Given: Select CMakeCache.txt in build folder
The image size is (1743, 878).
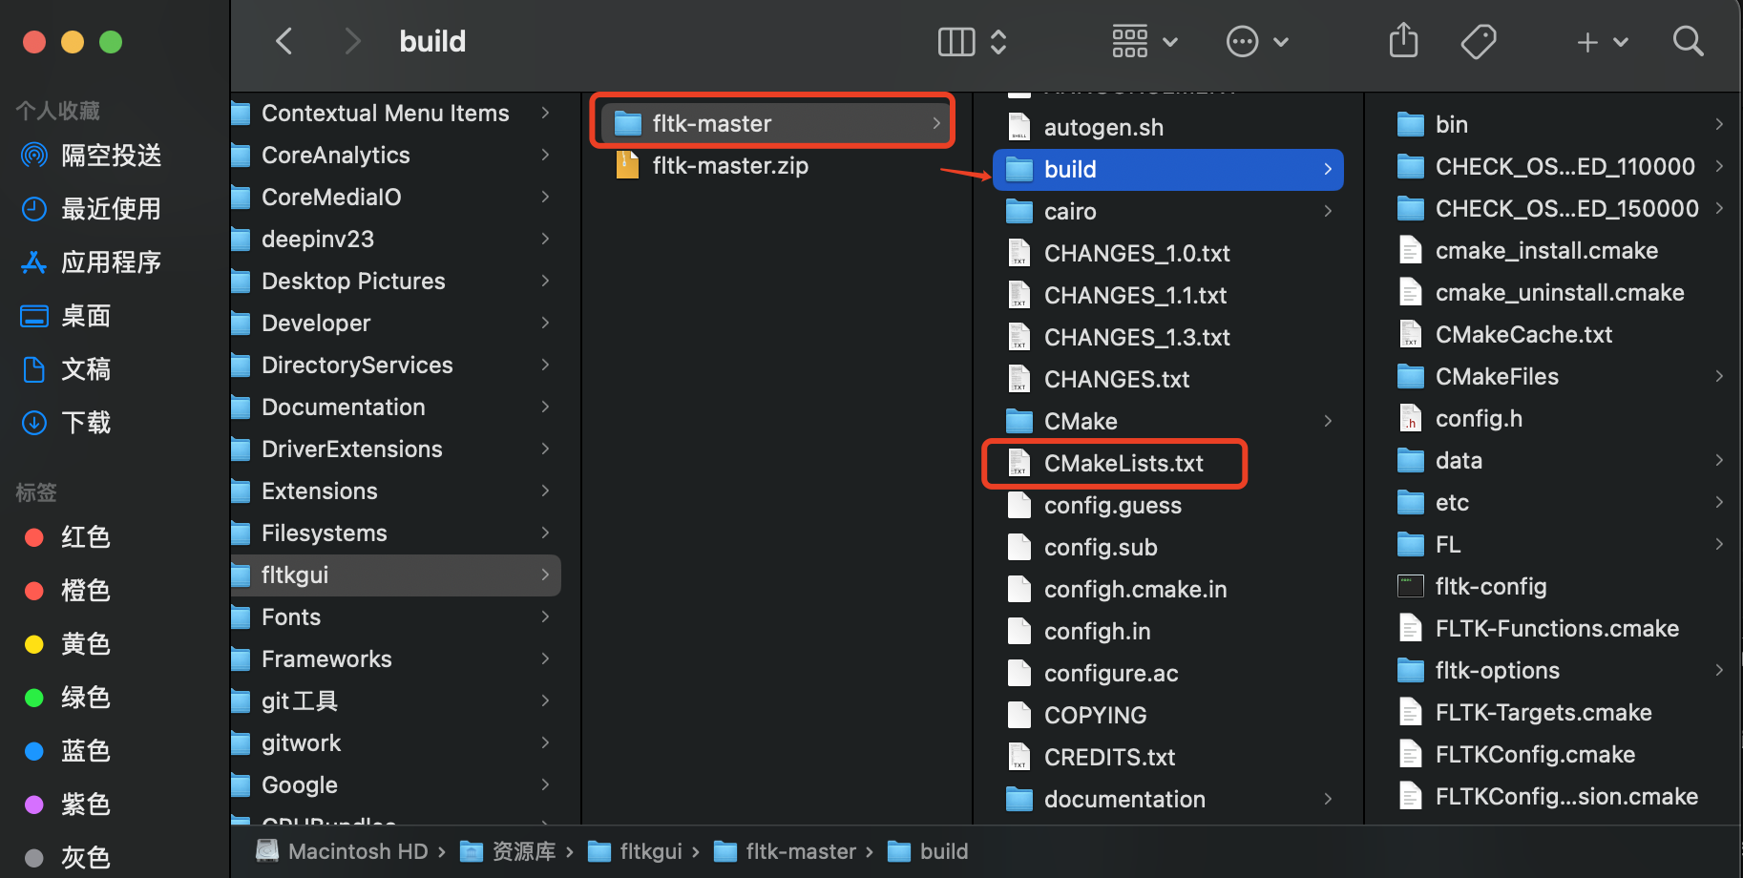Looking at the screenshot, I should pos(1505,334).
